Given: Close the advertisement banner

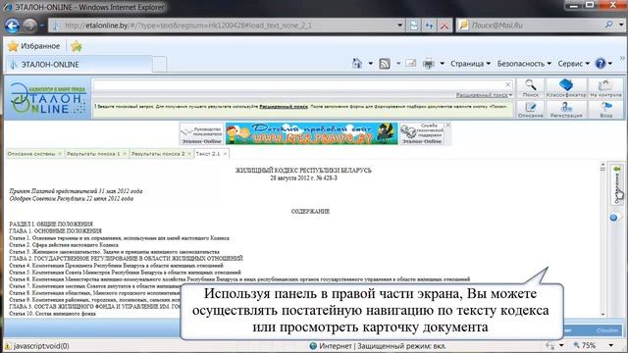Looking at the screenshot, I should tap(448, 125).
